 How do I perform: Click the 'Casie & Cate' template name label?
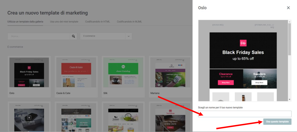click(x=64, y=93)
